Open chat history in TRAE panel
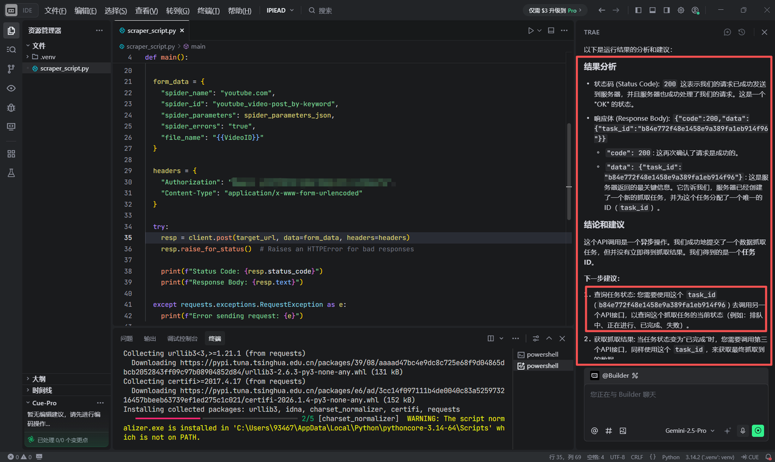Image resolution: width=775 pixels, height=462 pixels. pos(742,32)
